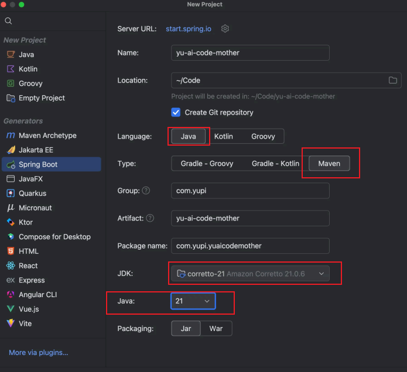Set language to Groovy
407x372 pixels.
(263, 136)
